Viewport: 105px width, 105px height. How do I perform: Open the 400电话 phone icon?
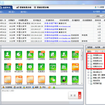tap(53, 67)
